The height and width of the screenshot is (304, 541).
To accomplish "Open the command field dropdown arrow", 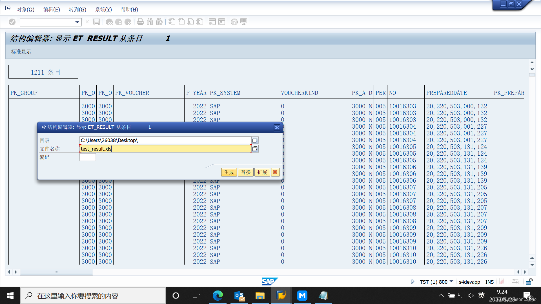I will pyautogui.click(x=76, y=22).
